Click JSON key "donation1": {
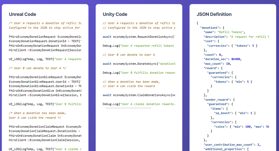 (x=212, y=28)
